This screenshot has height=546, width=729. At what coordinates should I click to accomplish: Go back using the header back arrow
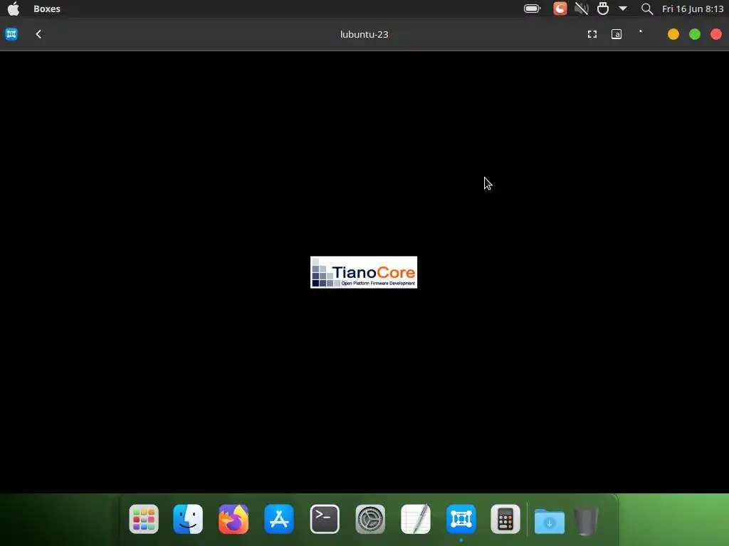38,34
